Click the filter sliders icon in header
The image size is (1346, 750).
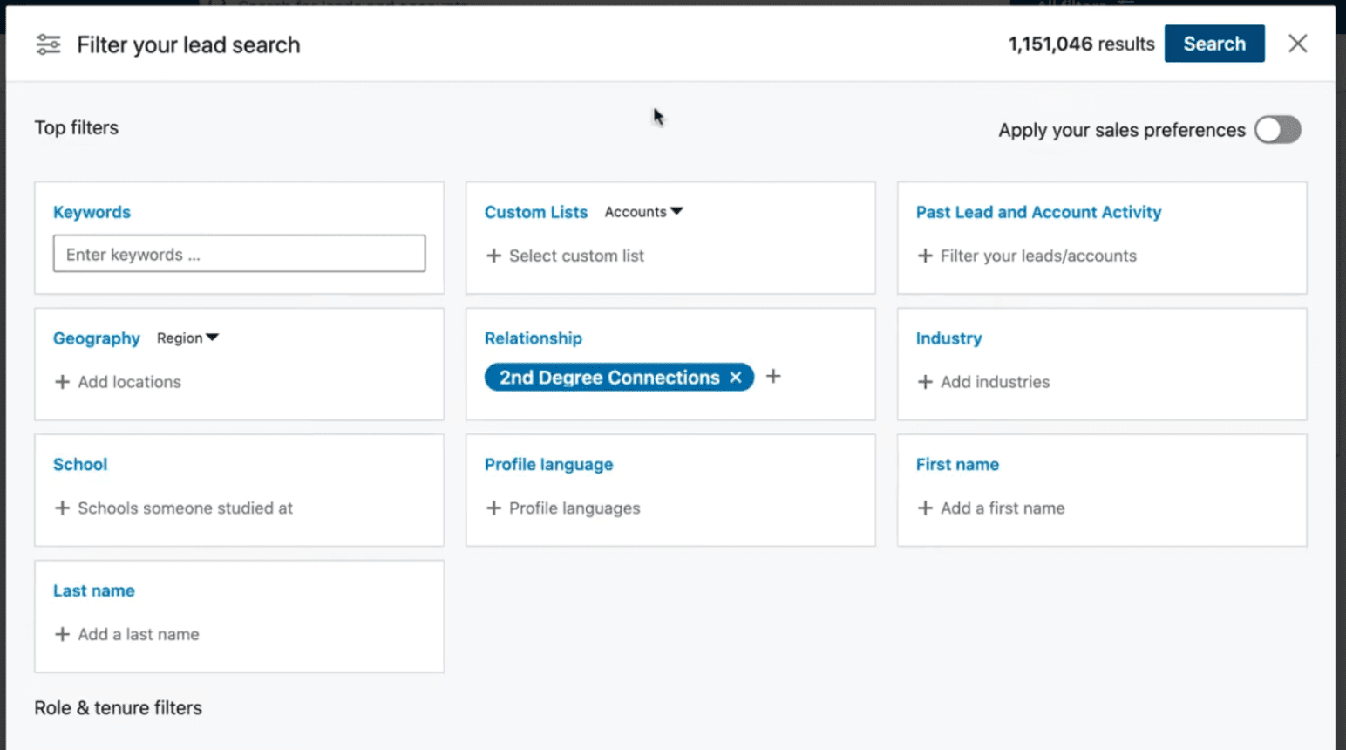tap(48, 44)
